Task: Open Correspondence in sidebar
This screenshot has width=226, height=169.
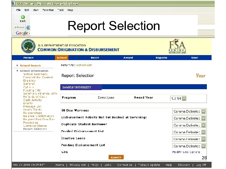Action: 35,126
